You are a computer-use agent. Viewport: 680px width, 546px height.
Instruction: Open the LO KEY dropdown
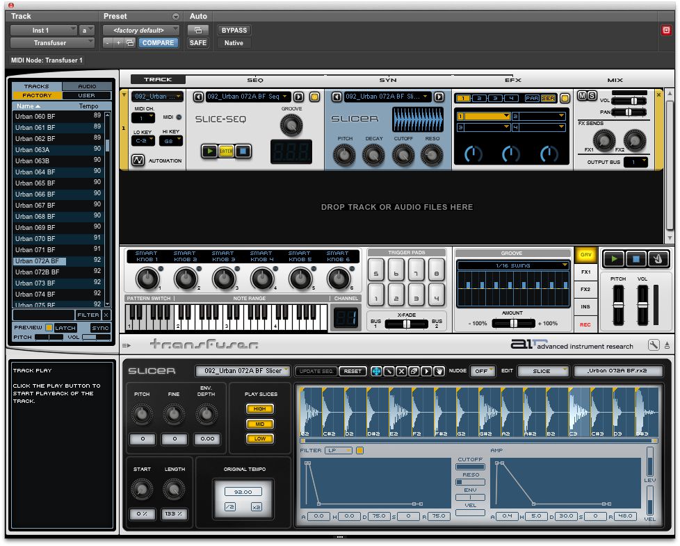[x=143, y=141]
